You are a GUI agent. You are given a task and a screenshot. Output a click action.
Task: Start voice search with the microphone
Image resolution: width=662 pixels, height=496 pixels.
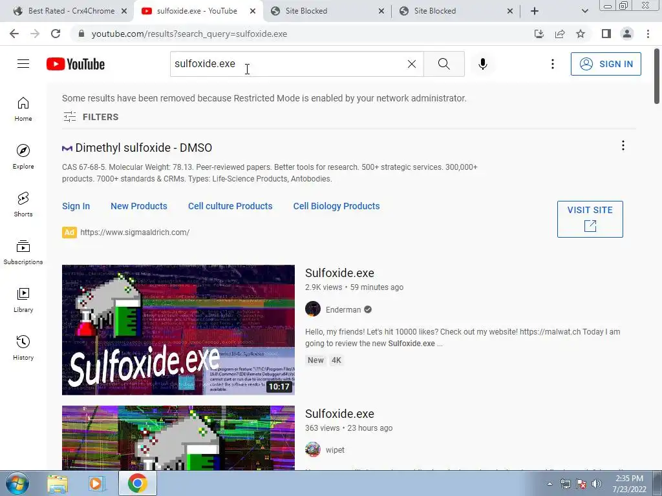click(x=482, y=64)
